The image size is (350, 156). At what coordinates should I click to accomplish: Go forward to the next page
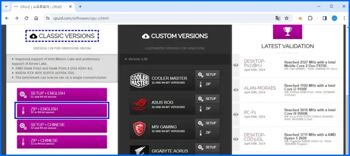click(x=16, y=18)
